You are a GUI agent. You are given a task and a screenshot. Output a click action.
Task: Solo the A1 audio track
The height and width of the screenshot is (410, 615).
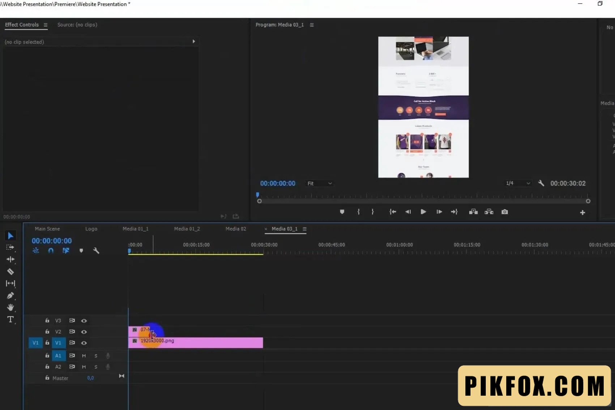coord(96,356)
